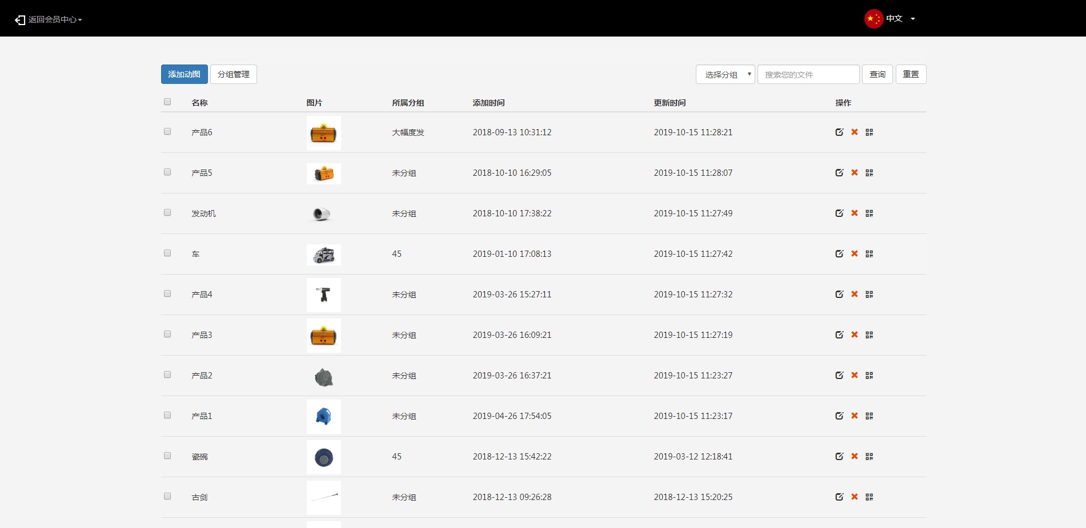
Task: Show QR code for 古剑
Action: [869, 497]
